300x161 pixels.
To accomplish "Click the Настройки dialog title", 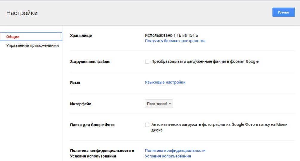I will pyautogui.click(x=22, y=13).
